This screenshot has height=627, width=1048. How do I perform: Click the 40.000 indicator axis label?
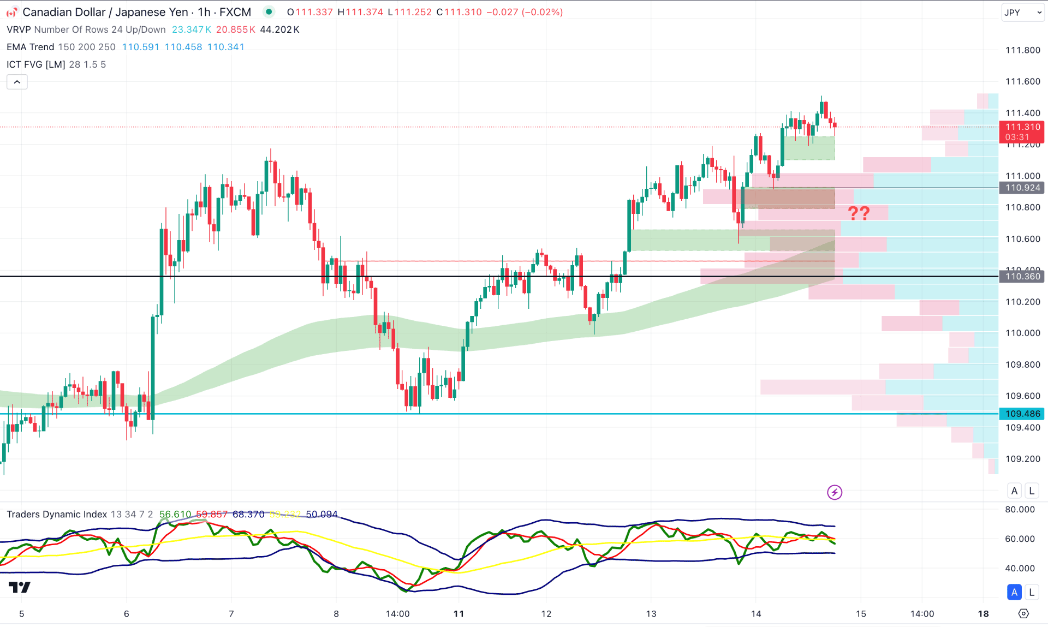pyautogui.click(x=1020, y=569)
